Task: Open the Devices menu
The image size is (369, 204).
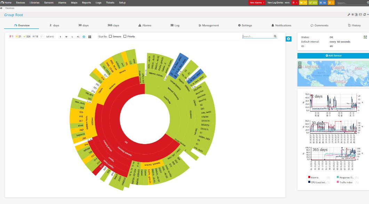Action: pos(21,2)
